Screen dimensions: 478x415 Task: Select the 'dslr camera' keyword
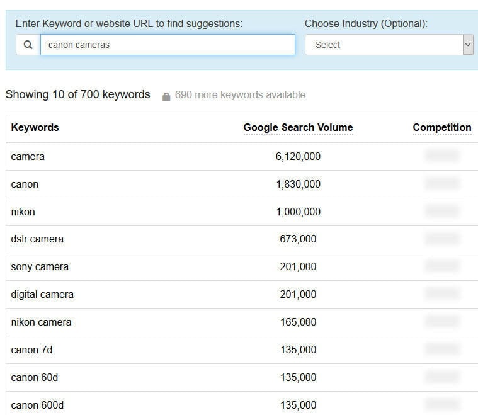[x=37, y=239]
